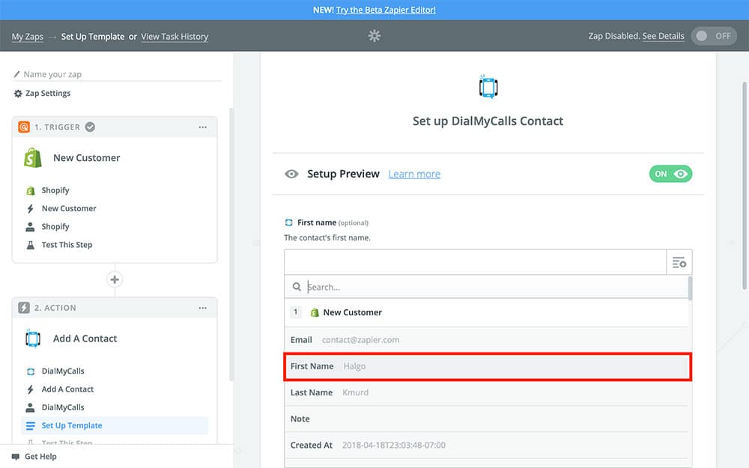Screen dimensions: 749x468
Task: Open the Action step three-dot menu
Action: tap(202, 308)
